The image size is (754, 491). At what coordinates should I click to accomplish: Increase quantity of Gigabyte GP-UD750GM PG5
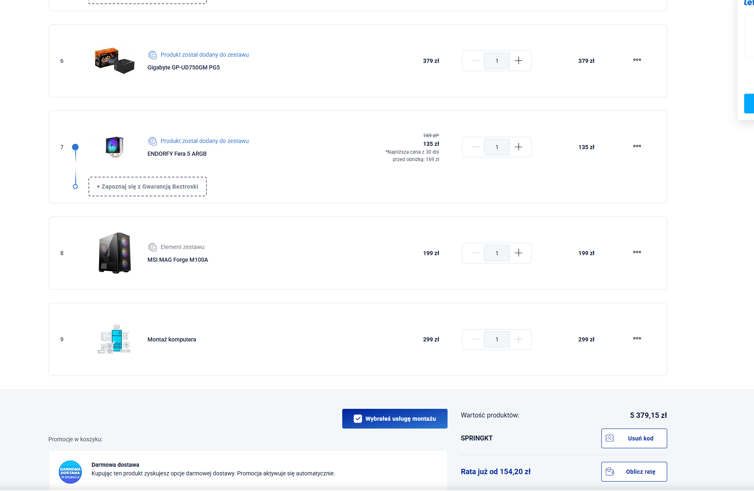click(x=519, y=61)
